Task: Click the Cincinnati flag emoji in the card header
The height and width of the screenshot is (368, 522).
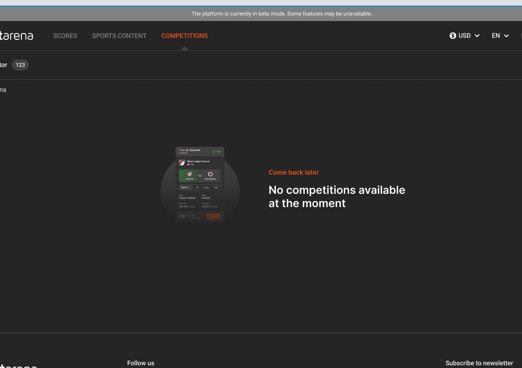Action: (187, 149)
